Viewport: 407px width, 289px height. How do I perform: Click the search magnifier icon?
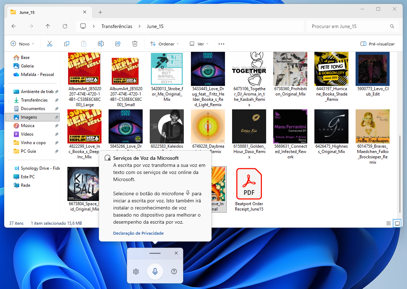coord(392,26)
